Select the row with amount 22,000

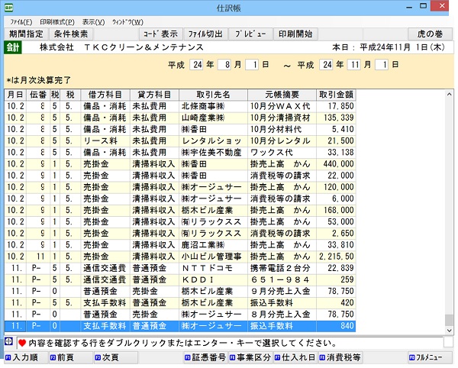pyautogui.click(x=180, y=176)
